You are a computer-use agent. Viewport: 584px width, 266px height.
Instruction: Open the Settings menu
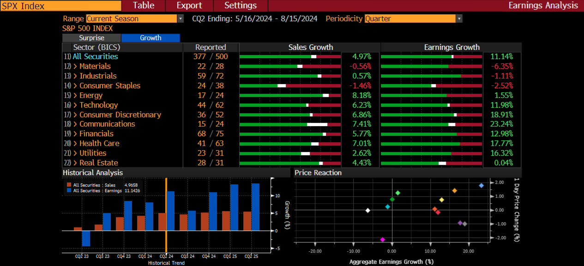(x=241, y=6)
